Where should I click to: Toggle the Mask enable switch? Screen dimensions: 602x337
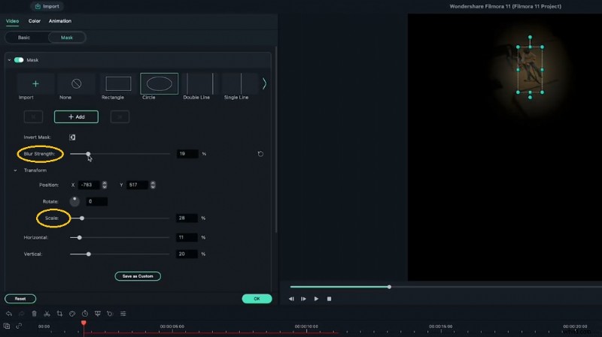point(19,60)
